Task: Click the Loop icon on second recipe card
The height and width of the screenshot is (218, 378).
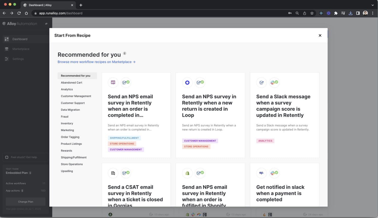Action: point(187,83)
